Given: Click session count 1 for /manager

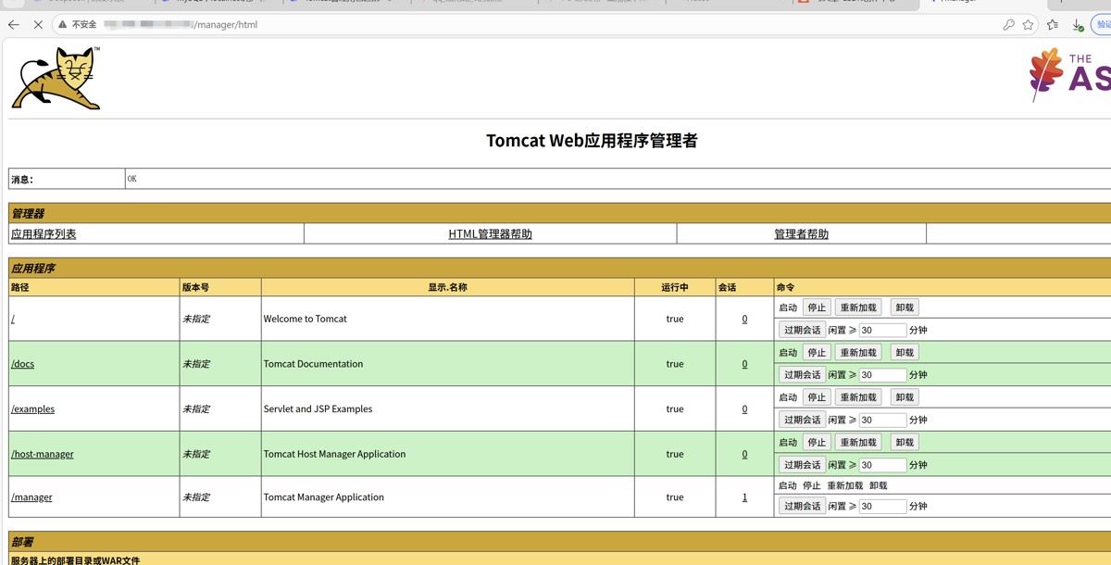Looking at the screenshot, I should pyautogui.click(x=744, y=497).
